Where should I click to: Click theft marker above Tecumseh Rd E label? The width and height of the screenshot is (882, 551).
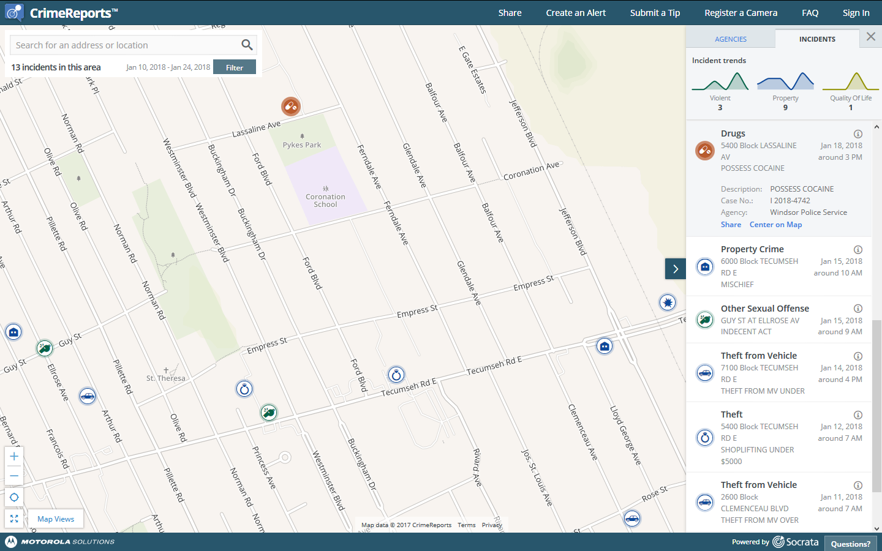coord(396,375)
